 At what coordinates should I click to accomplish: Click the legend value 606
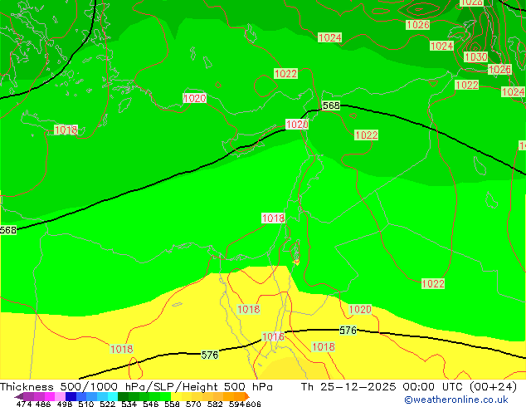point(253,404)
